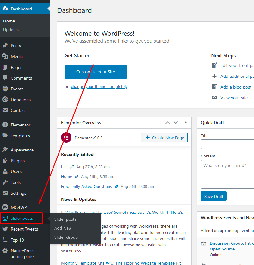Screen dimensions: 254x265
Task: Open the Home submenu item
Action: (9, 21)
